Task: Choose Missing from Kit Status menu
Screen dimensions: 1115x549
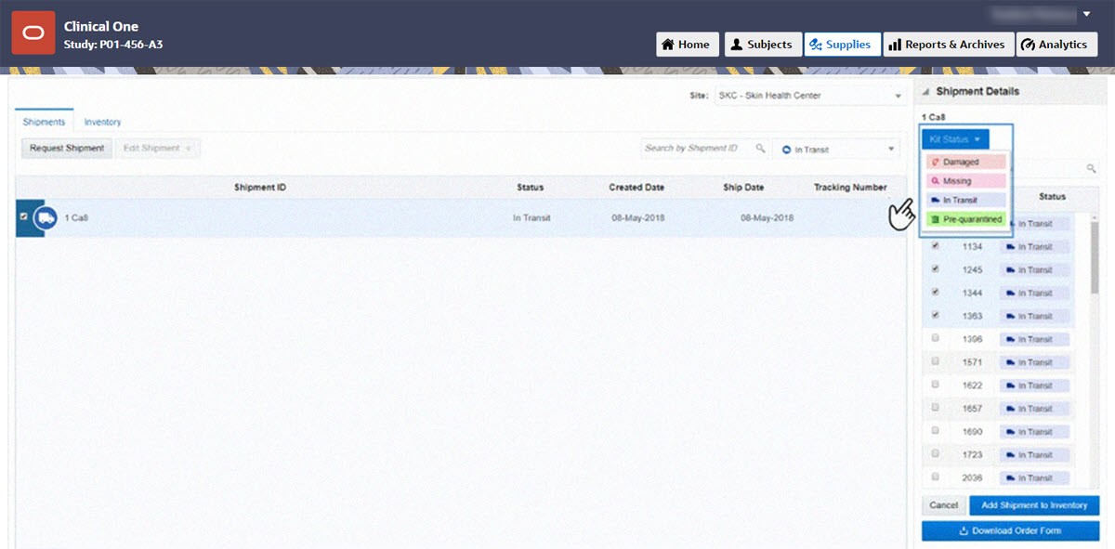Action: (966, 181)
